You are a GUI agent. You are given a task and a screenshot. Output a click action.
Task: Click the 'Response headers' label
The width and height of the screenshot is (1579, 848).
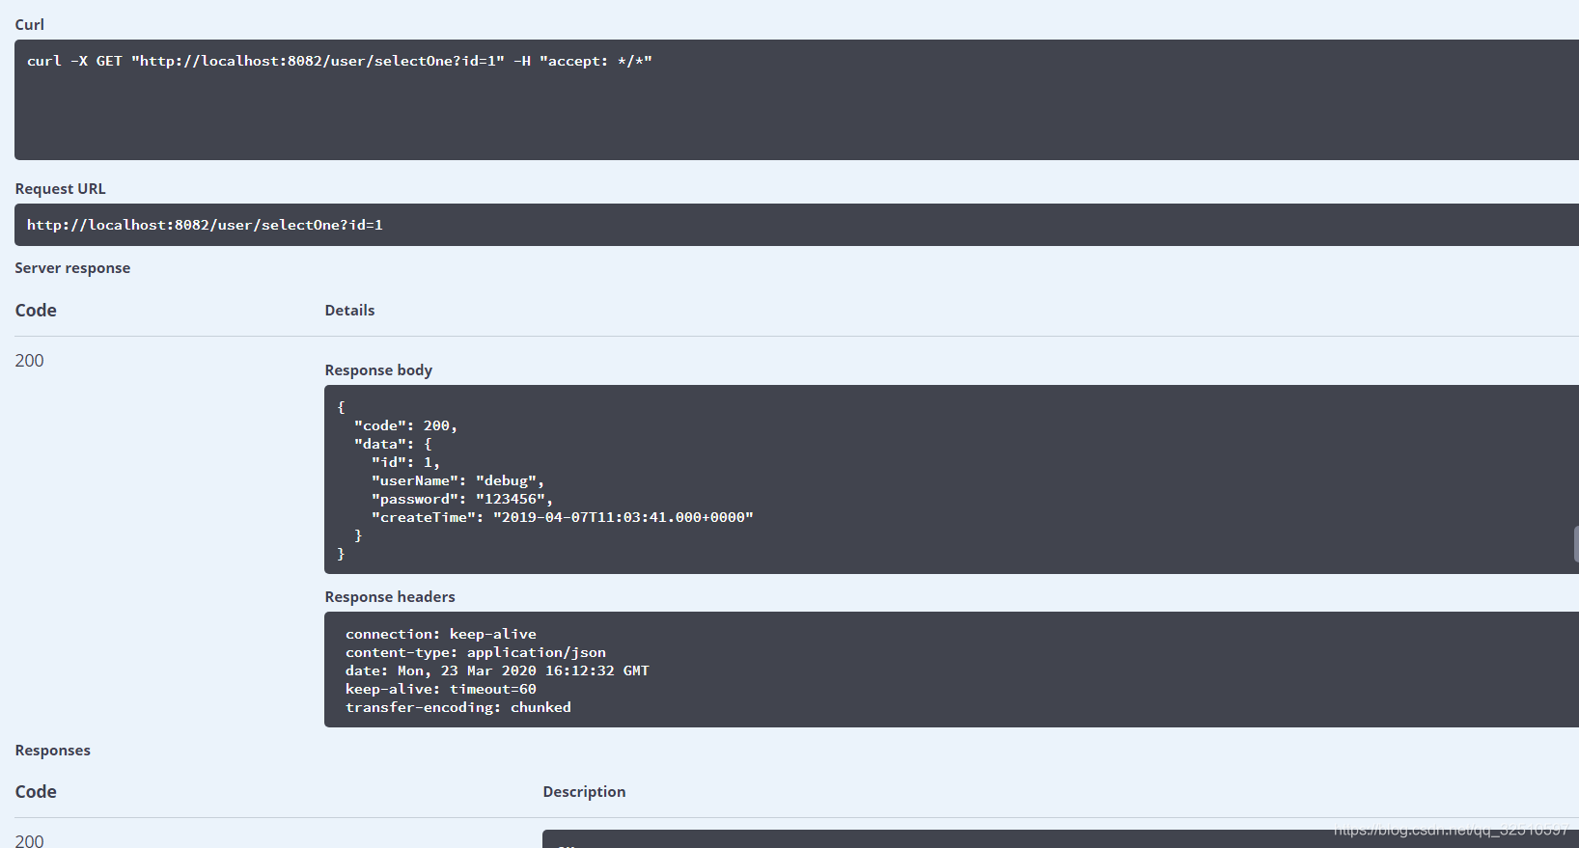pyautogui.click(x=390, y=597)
